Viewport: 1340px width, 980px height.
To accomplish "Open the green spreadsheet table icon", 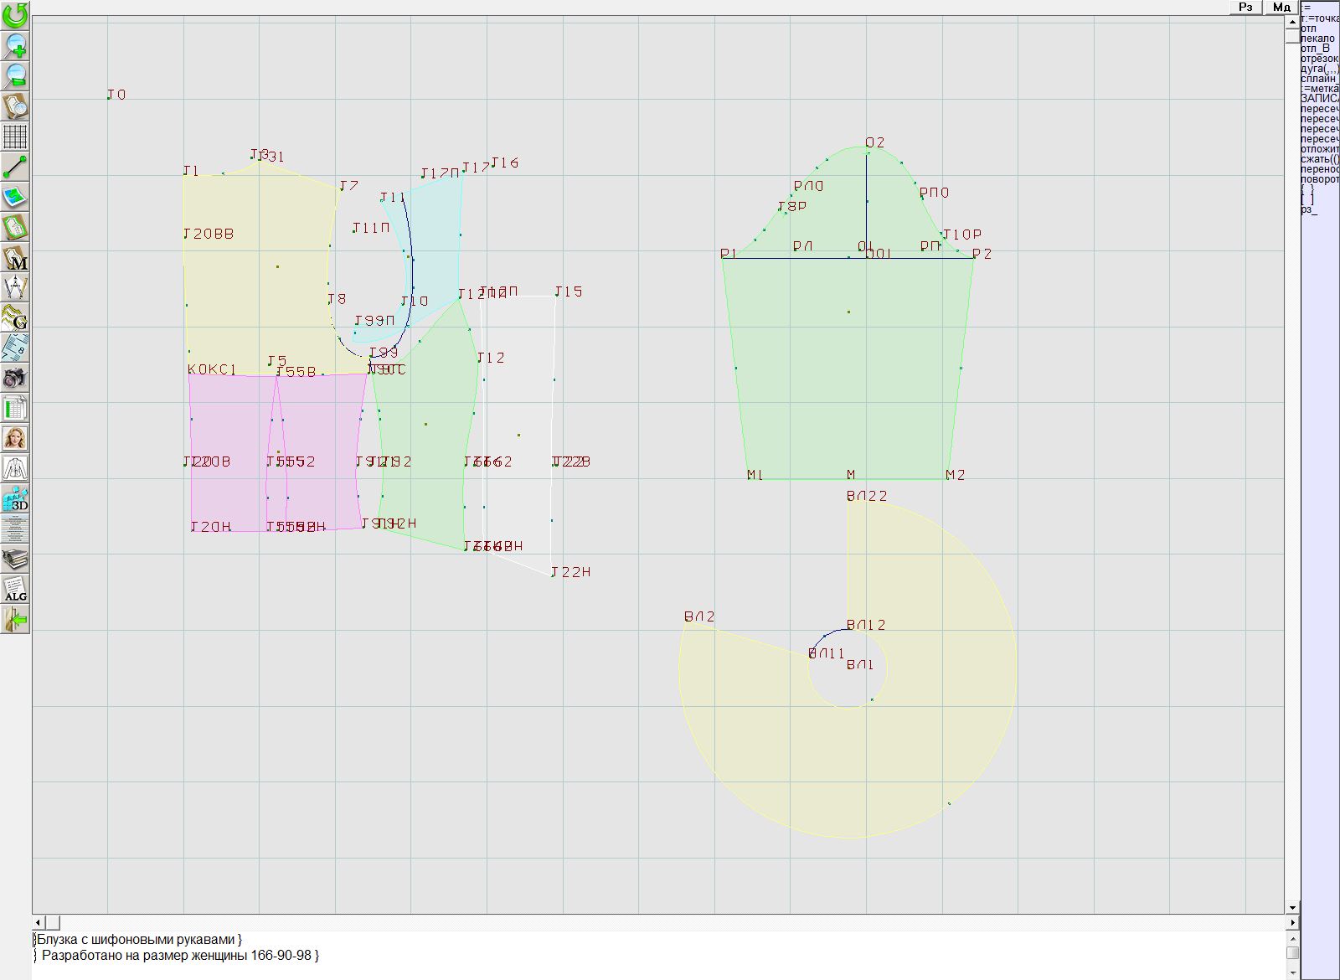I will point(15,409).
